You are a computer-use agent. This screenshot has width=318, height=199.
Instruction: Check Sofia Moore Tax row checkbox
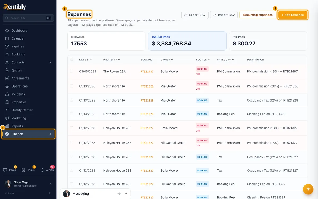pos(72,170)
